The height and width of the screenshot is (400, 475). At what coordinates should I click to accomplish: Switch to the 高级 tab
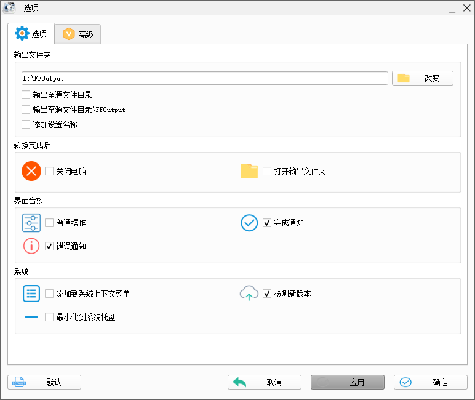coord(78,34)
